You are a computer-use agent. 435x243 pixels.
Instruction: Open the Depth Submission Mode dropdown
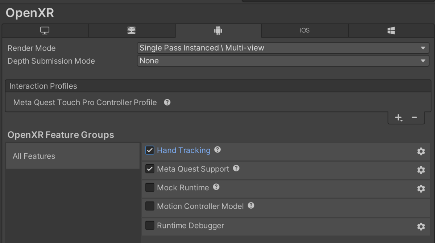tap(283, 61)
